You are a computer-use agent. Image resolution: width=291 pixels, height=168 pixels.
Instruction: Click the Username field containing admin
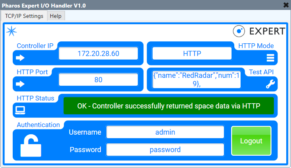point(165,132)
